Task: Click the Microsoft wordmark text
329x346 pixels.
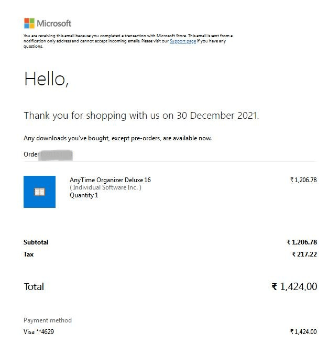Action: (54, 24)
